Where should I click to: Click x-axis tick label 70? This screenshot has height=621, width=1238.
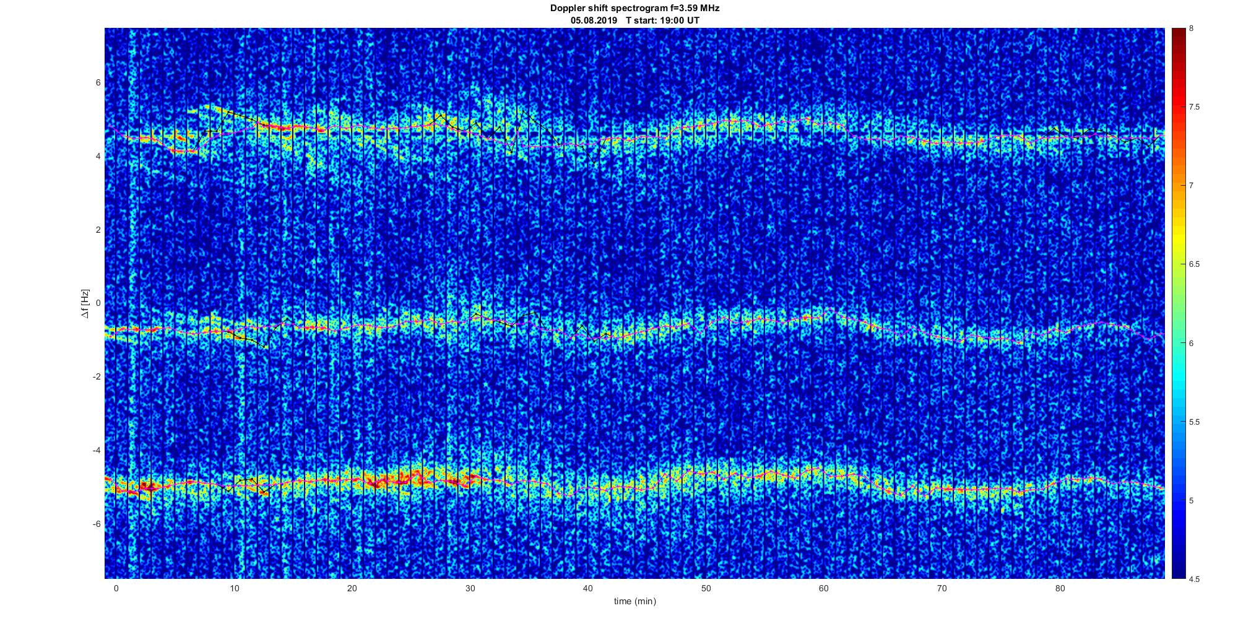942,588
